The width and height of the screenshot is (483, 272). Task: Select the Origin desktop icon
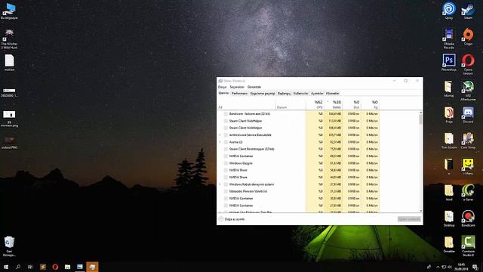[x=468, y=36]
